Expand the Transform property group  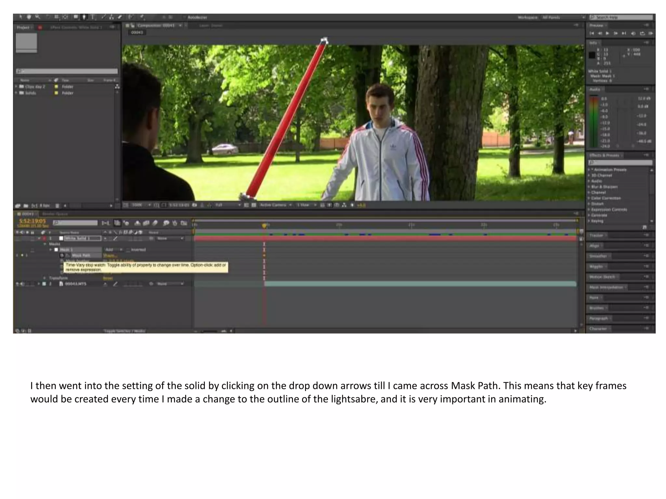coord(45,278)
